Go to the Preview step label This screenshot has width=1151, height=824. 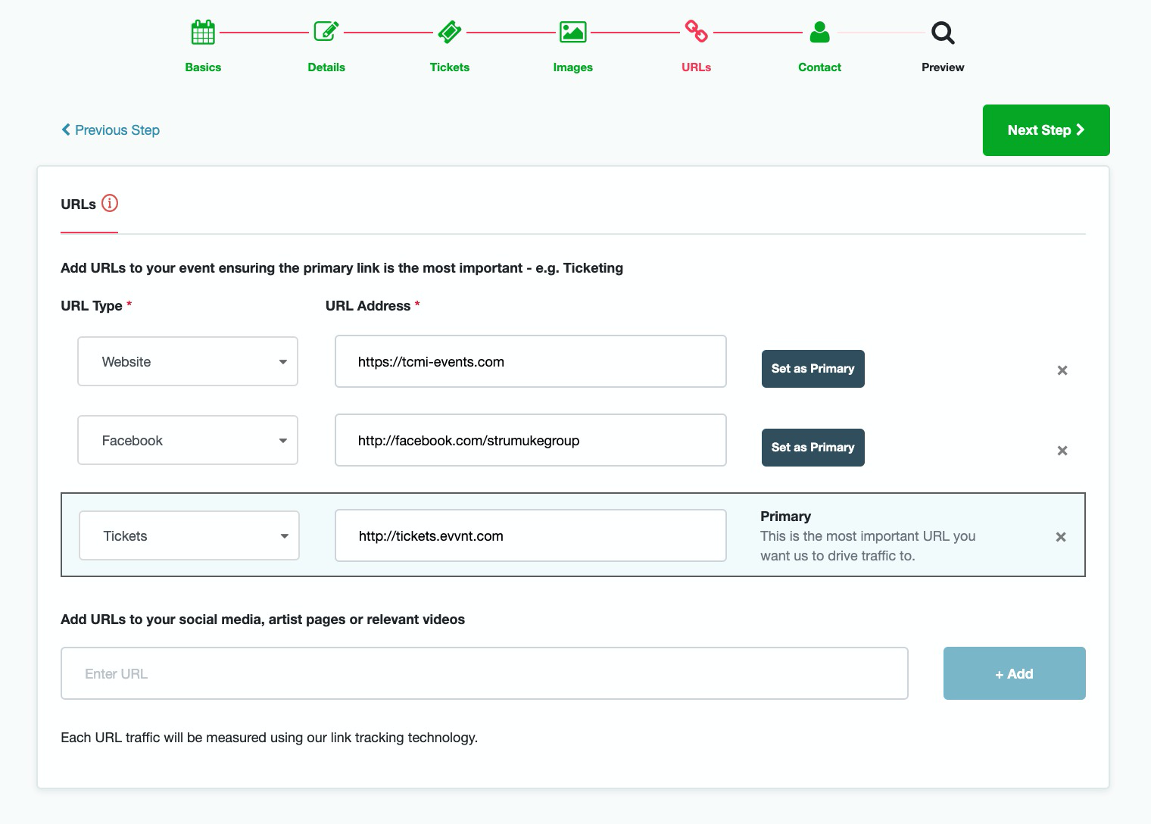943,67
